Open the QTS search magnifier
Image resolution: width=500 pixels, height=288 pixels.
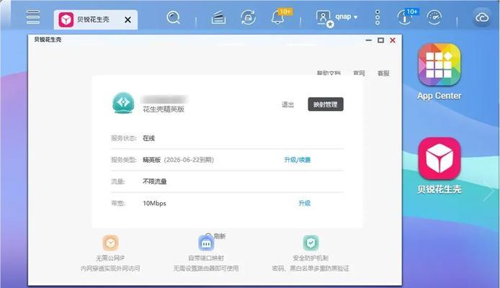[173, 17]
